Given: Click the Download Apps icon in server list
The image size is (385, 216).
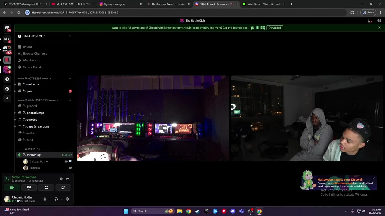Looking at the screenshot, I should (x=7, y=98).
